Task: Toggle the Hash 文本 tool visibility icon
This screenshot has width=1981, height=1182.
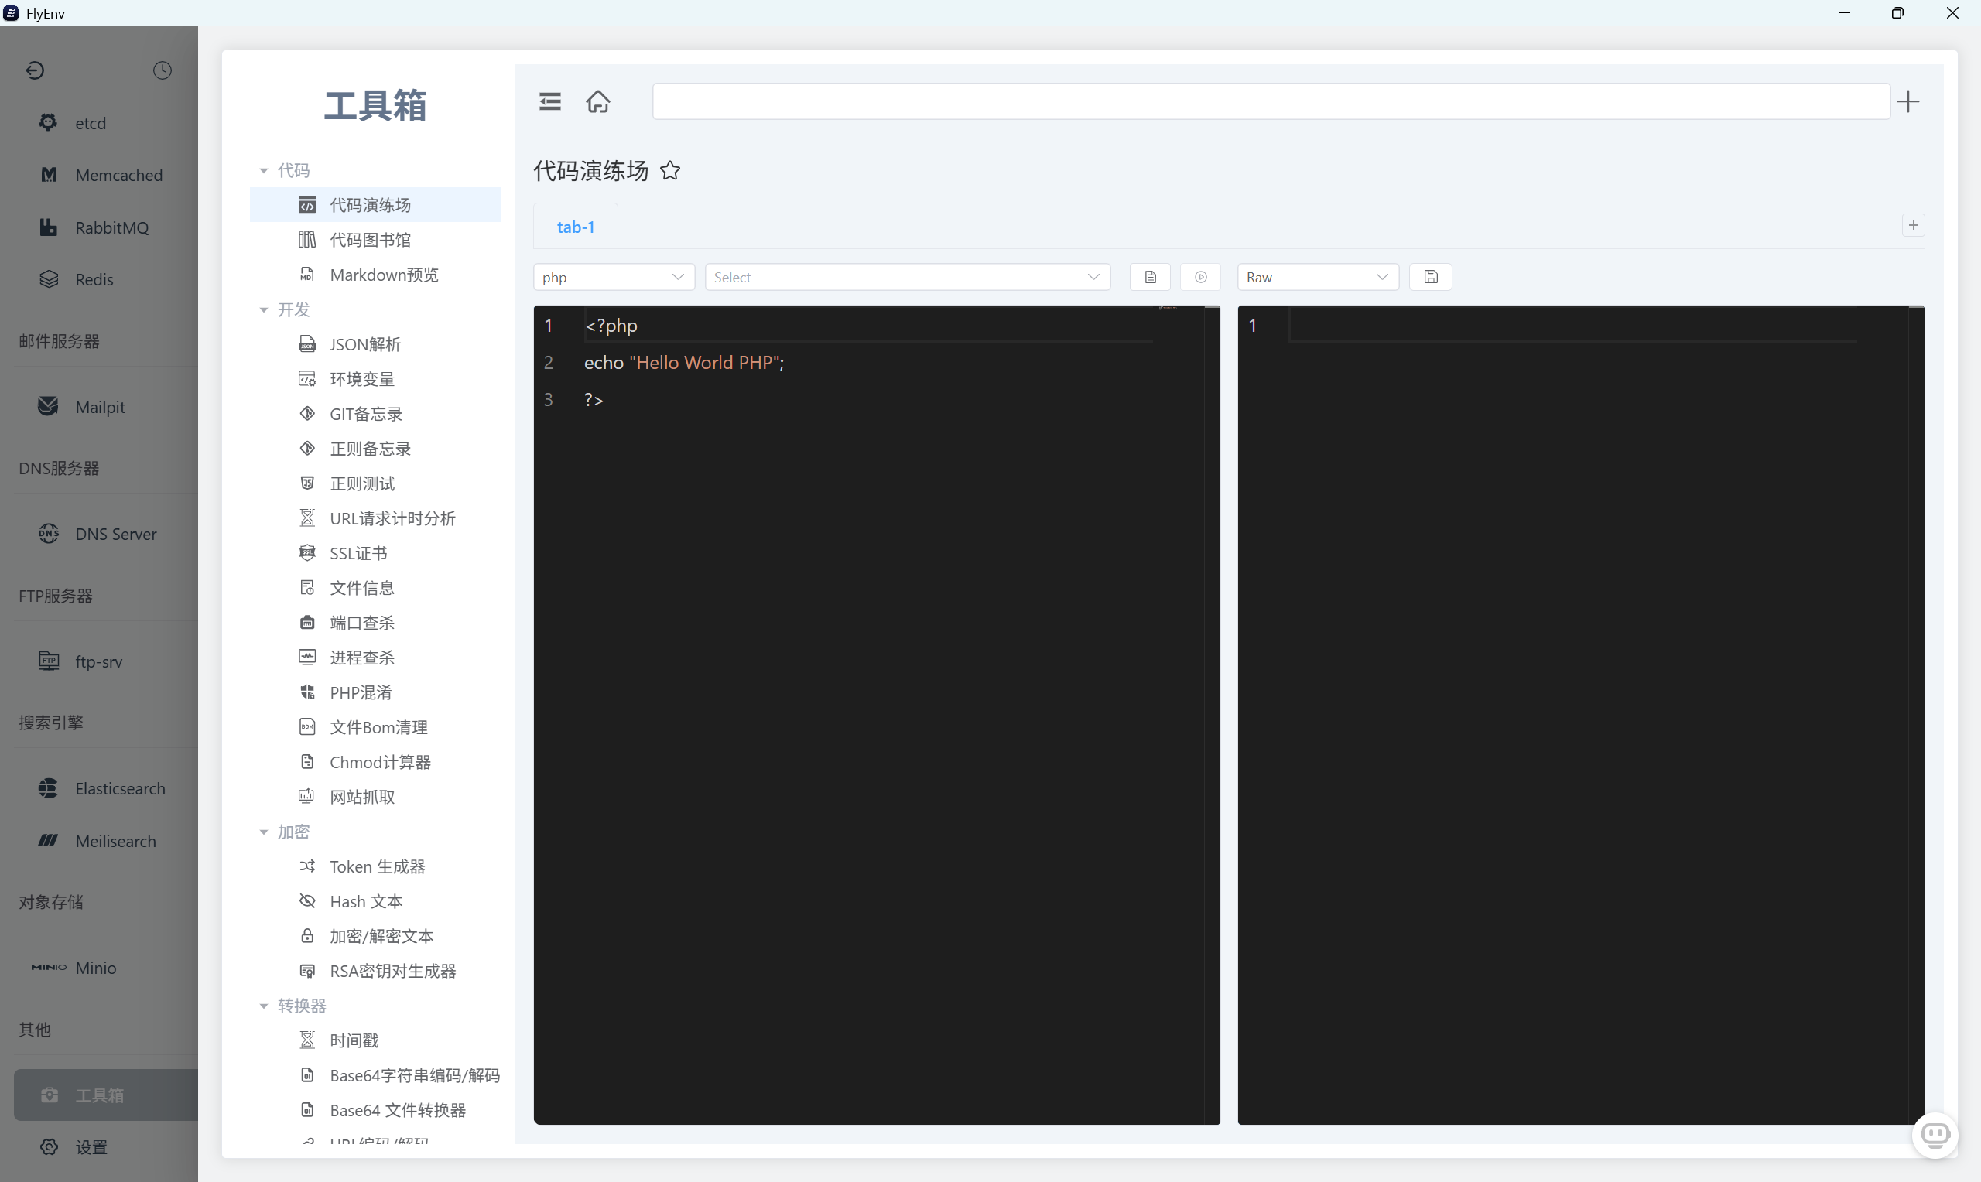Action: (x=307, y=901)
